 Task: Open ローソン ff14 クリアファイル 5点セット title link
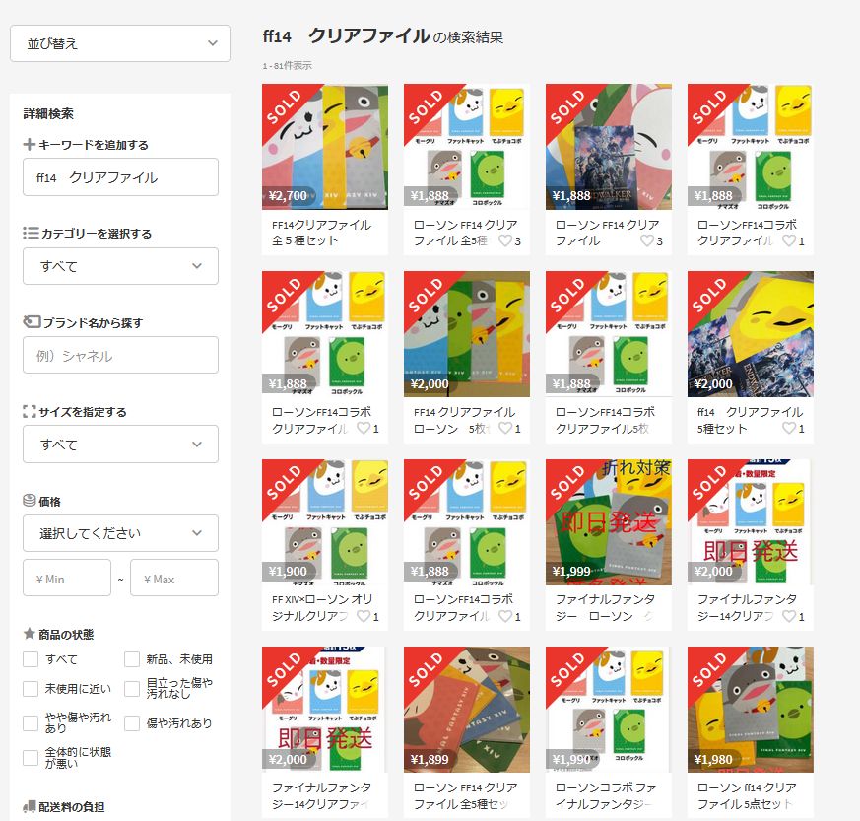click(x=747, y=795)
